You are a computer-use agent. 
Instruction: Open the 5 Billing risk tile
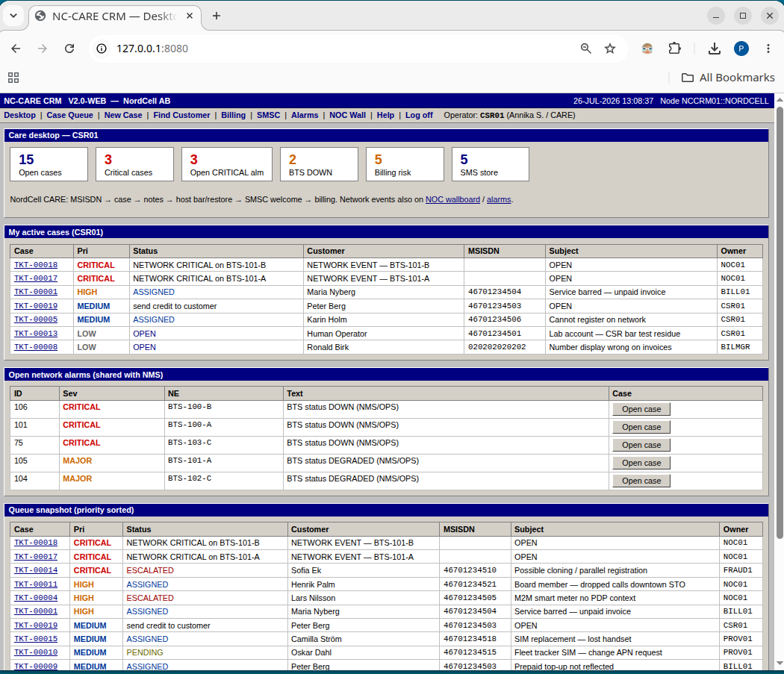coord(405,164)
